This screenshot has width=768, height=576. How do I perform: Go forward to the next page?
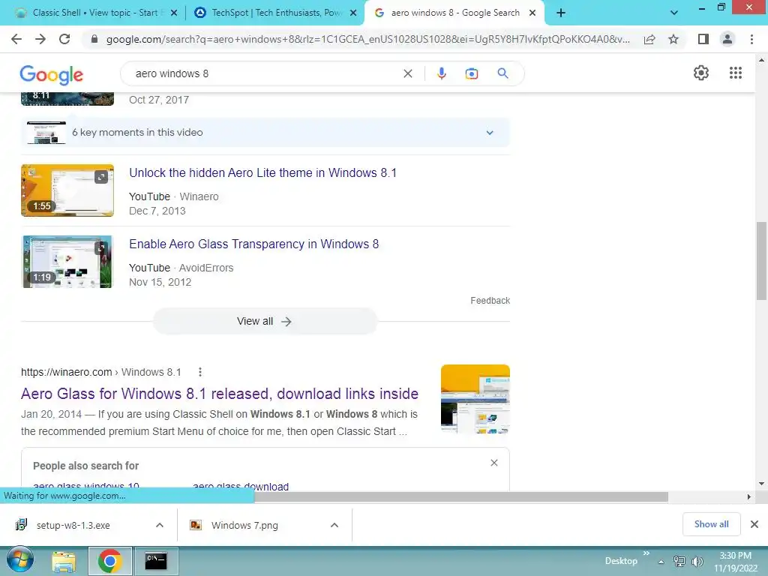tap(40, 39)
